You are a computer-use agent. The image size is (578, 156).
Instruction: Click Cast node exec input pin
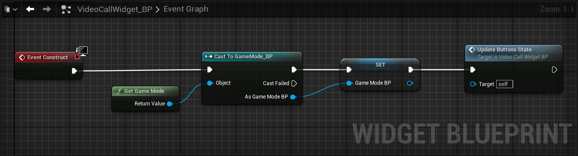(x=210, y=70)
